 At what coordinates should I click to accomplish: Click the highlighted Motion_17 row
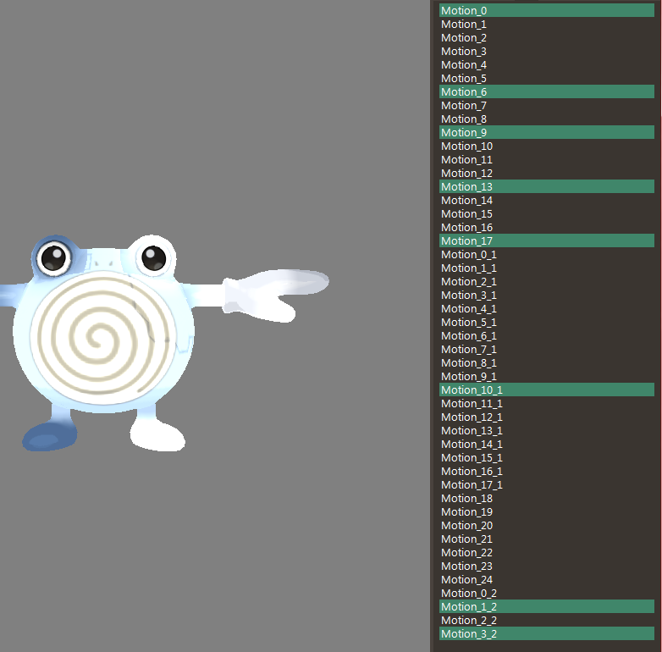pos(546,240)
